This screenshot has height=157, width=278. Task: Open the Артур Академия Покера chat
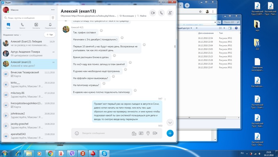click(29, 53)
